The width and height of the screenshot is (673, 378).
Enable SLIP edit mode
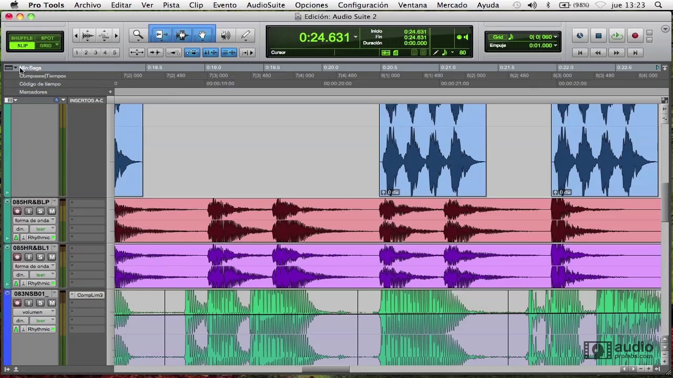click(x=22, y=46)
